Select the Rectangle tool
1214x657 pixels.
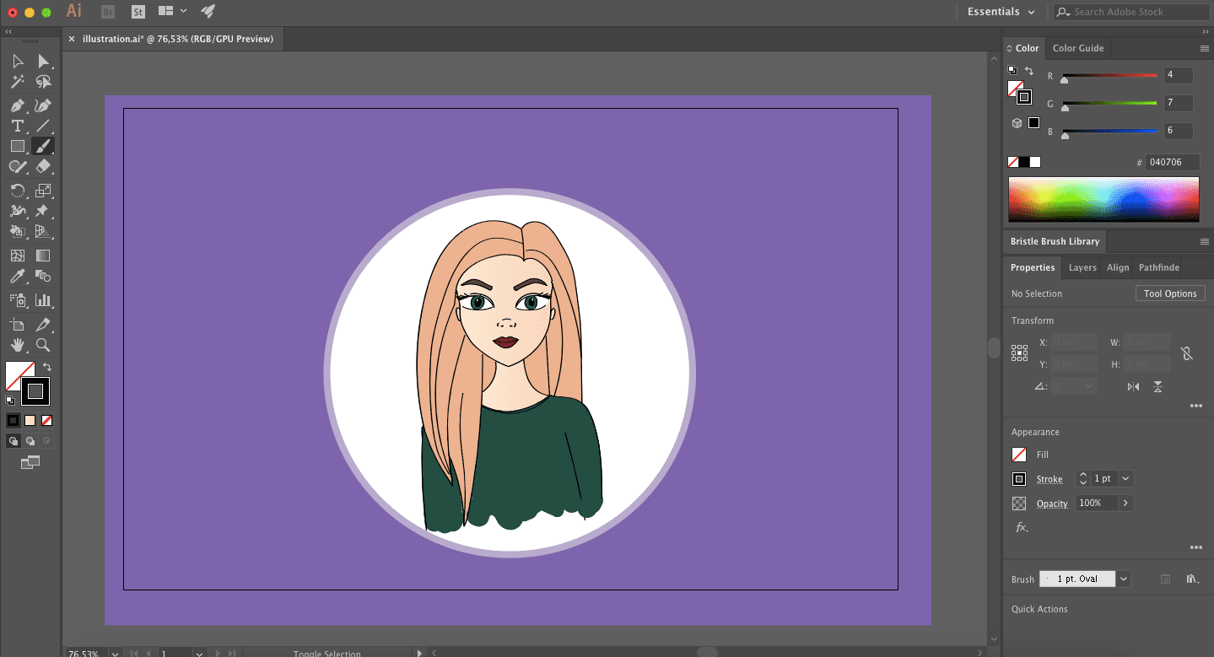point(18,146)
